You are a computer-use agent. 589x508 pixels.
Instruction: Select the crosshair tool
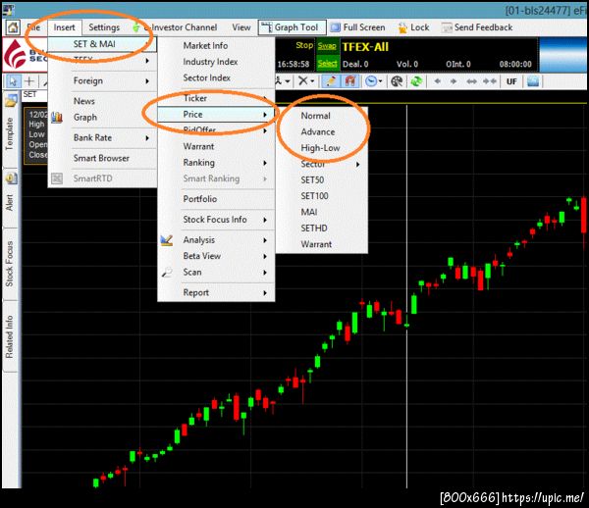(x=29, y=81)
